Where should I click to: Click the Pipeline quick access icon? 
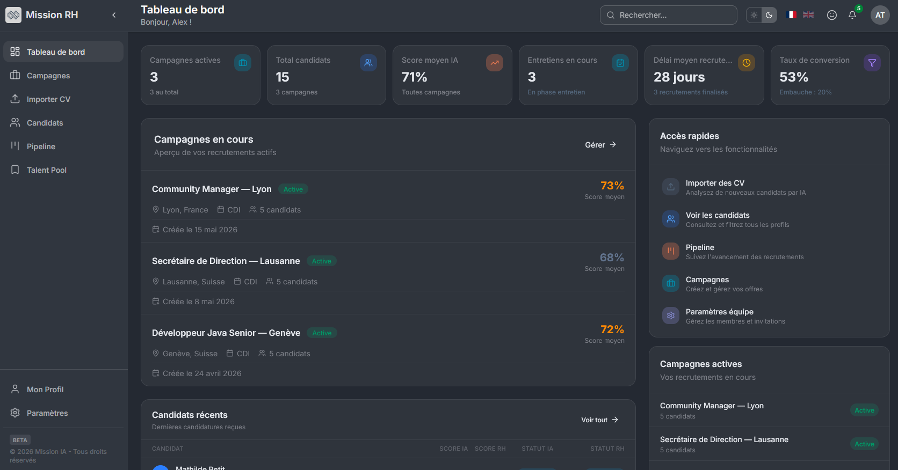point(671,251)
